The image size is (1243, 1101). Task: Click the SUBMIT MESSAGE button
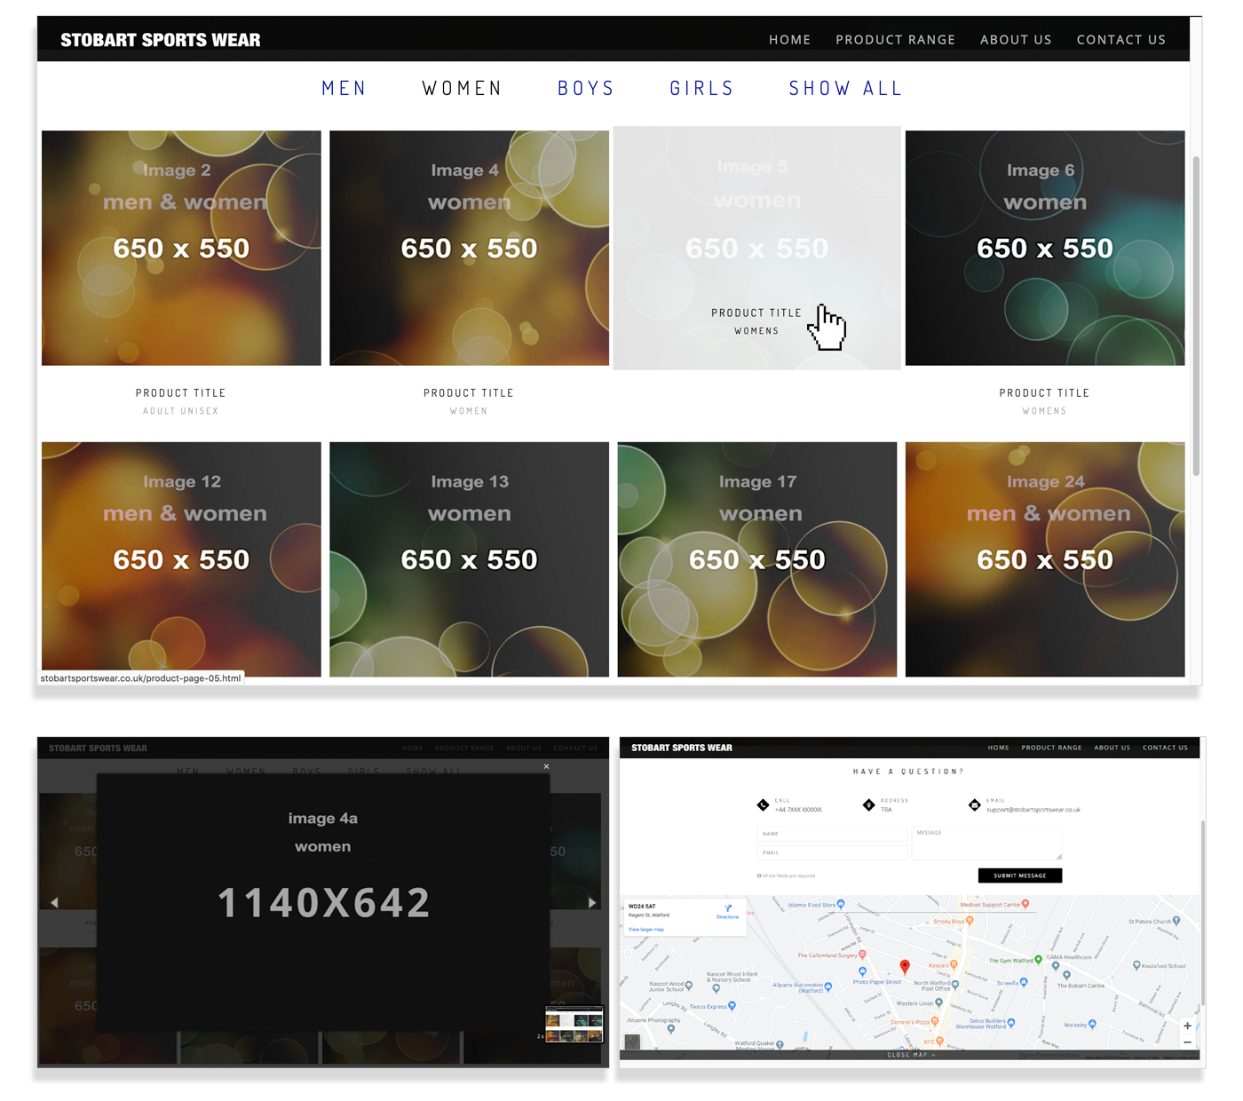tap(1019, 875)
